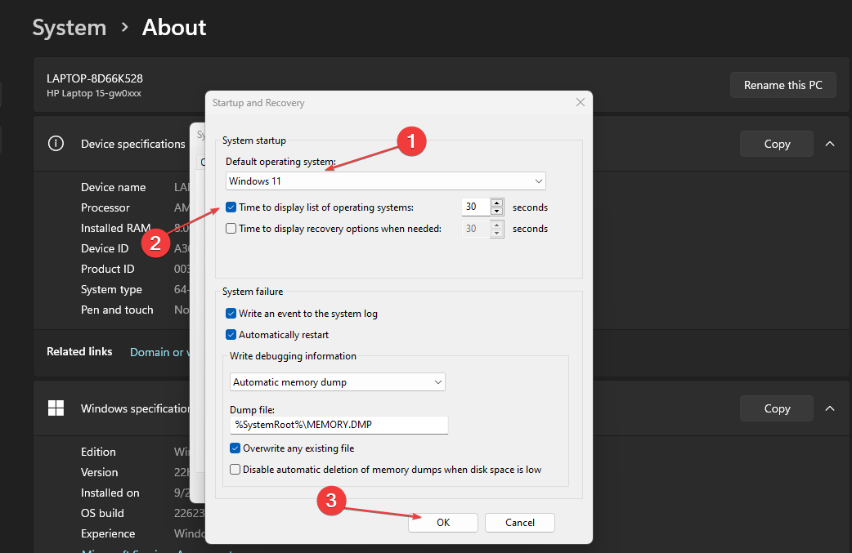Go to System in breadcrumb
The width and height of the screenshot is (852, 553).
pyautogui.click(x=70, y=28)
